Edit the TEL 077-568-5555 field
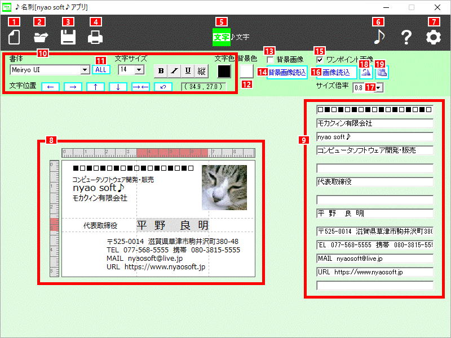451x338 pixels. 375,245
